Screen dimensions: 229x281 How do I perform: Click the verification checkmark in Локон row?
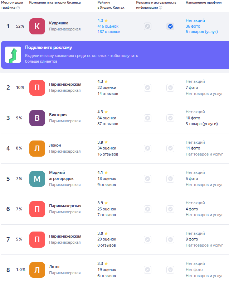[170, 148]
